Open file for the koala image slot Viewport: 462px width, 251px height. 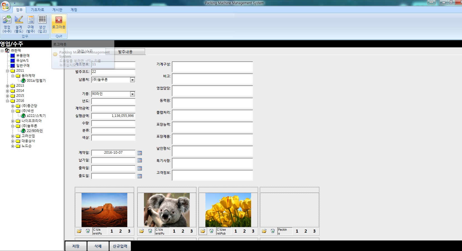[142, 231]
